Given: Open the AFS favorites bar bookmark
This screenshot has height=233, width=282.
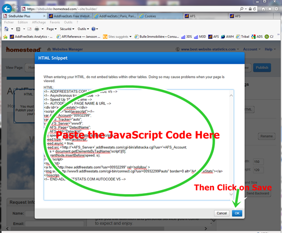Looking at the screenshot, I should [x=214, y=37].
